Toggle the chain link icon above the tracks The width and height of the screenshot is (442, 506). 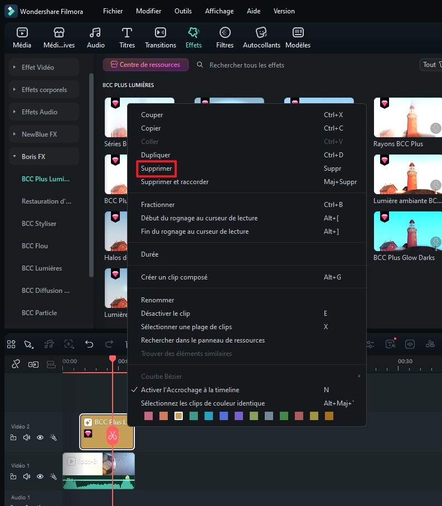[16, 364]
